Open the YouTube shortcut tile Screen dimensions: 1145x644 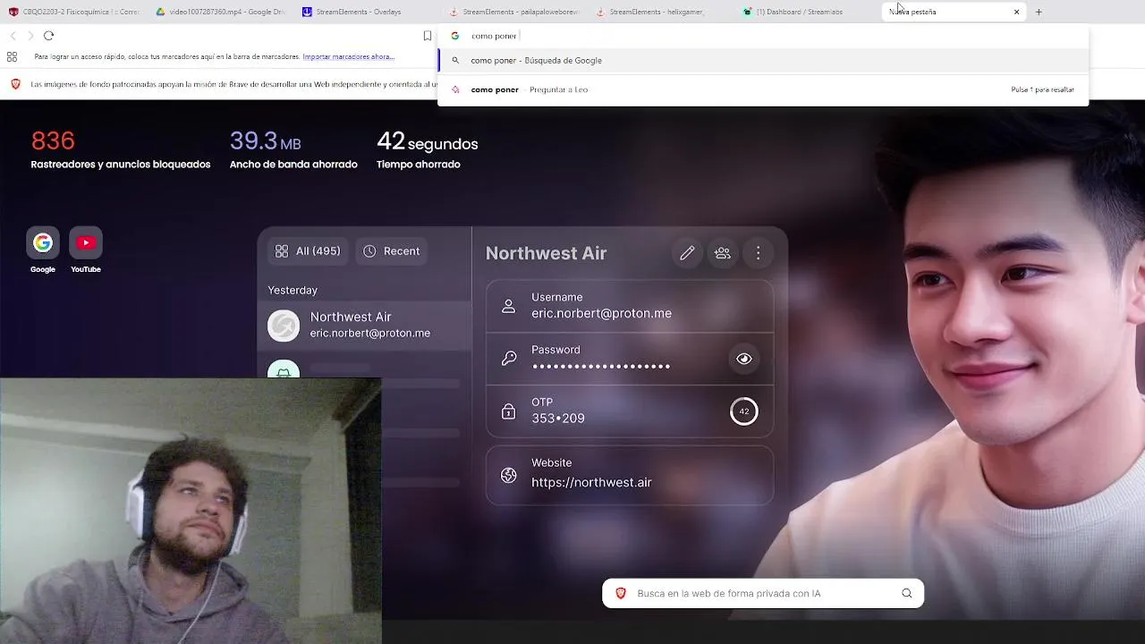pyautogui.click(x=86, y=250)
